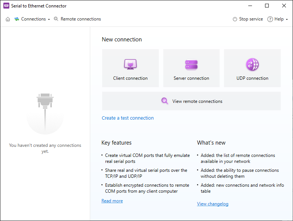This screenshot has height=221, width=293.
Task: Click the UDP connection globe icon
Action: coord(252,64)
